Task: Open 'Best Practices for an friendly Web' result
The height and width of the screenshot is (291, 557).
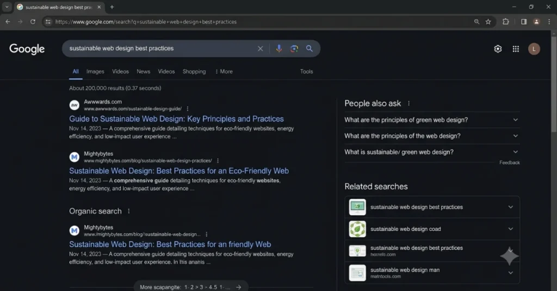Action: [x=170, y=244]
